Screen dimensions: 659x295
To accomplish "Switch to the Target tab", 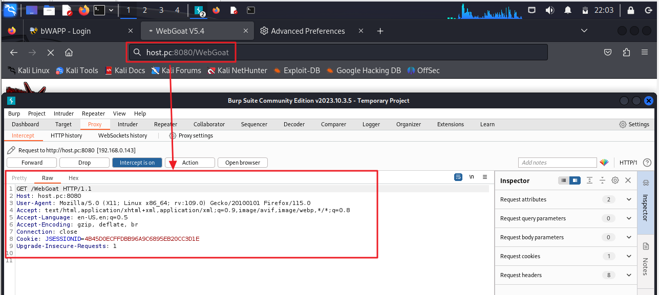I will pos(63,124).
